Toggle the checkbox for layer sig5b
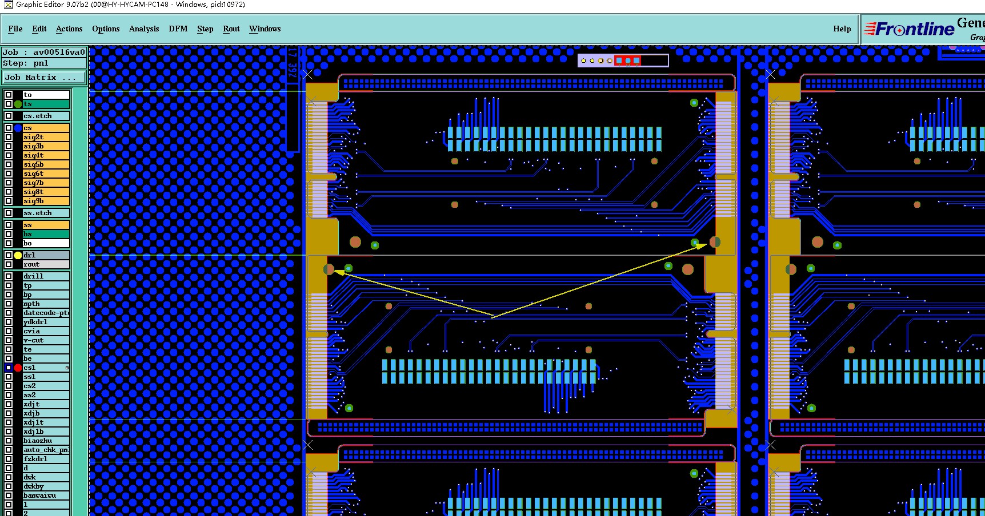 point(9,164)
